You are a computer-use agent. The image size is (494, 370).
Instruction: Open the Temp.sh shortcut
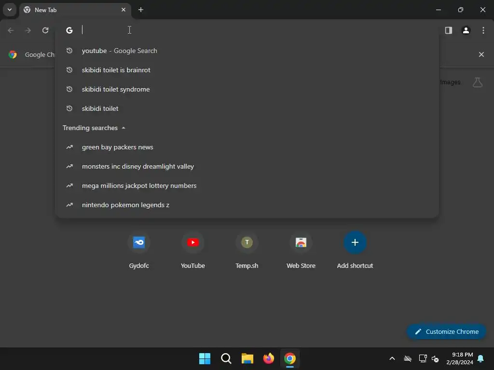[x=247, y=251]
